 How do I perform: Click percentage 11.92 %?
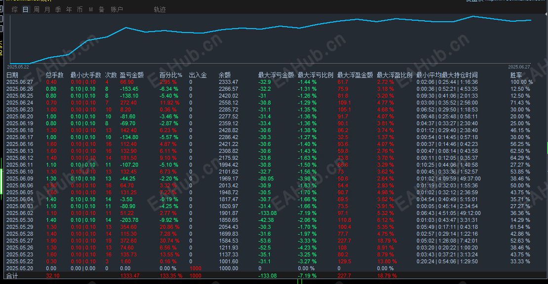coord(169,103)
